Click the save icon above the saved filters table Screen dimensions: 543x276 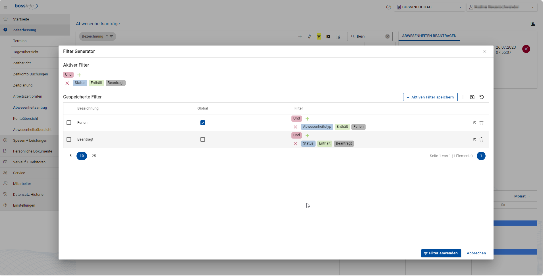pos(472,97)
